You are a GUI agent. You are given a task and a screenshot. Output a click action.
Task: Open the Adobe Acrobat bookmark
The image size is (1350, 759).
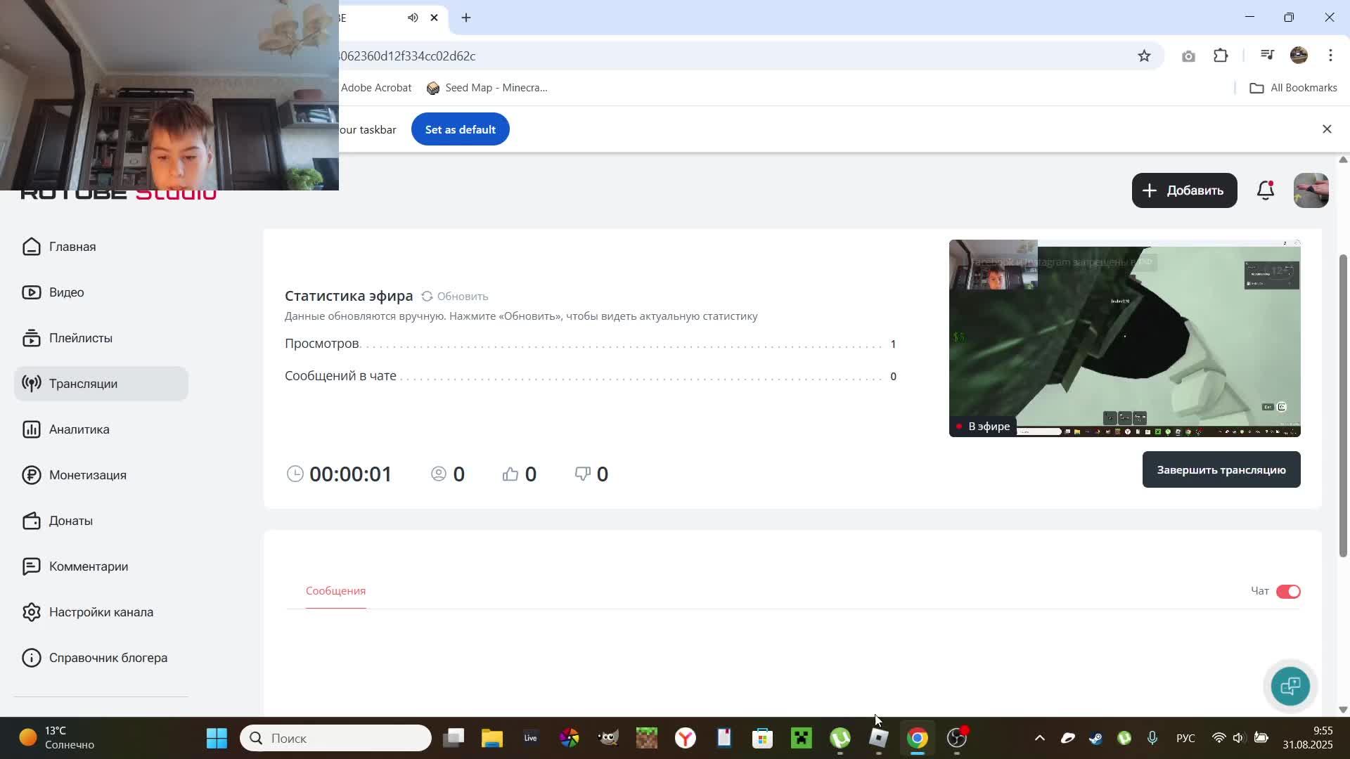tap(376, 88)
